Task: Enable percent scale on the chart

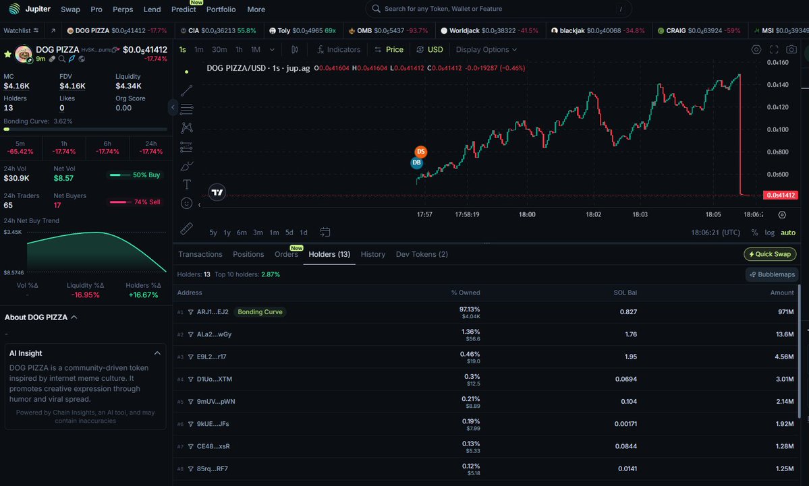Action: click(x=754, y=232)
